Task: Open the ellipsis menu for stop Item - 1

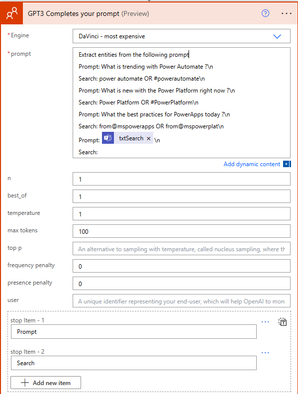Action: tap(265, 322)
